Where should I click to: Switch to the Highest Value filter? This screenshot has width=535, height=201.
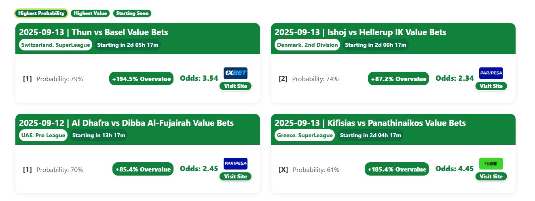[x=90, y=13]
